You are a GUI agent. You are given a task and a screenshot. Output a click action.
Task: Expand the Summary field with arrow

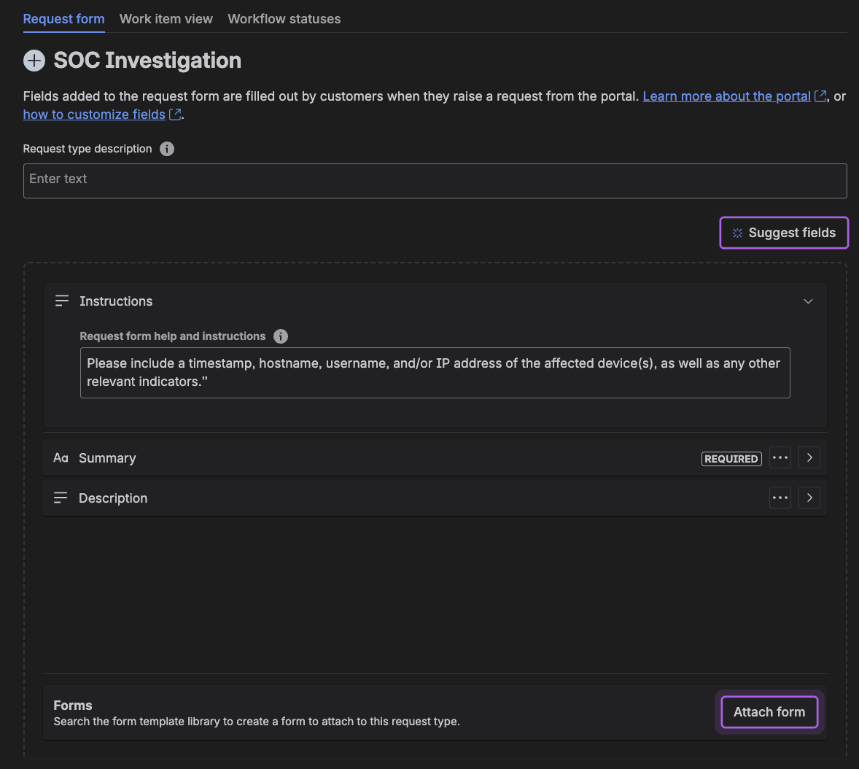point(809,458)
